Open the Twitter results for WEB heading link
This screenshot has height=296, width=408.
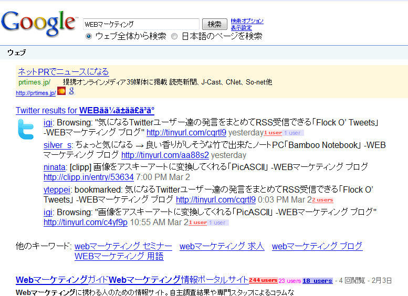pyautogui.click(x=85, y=110)
